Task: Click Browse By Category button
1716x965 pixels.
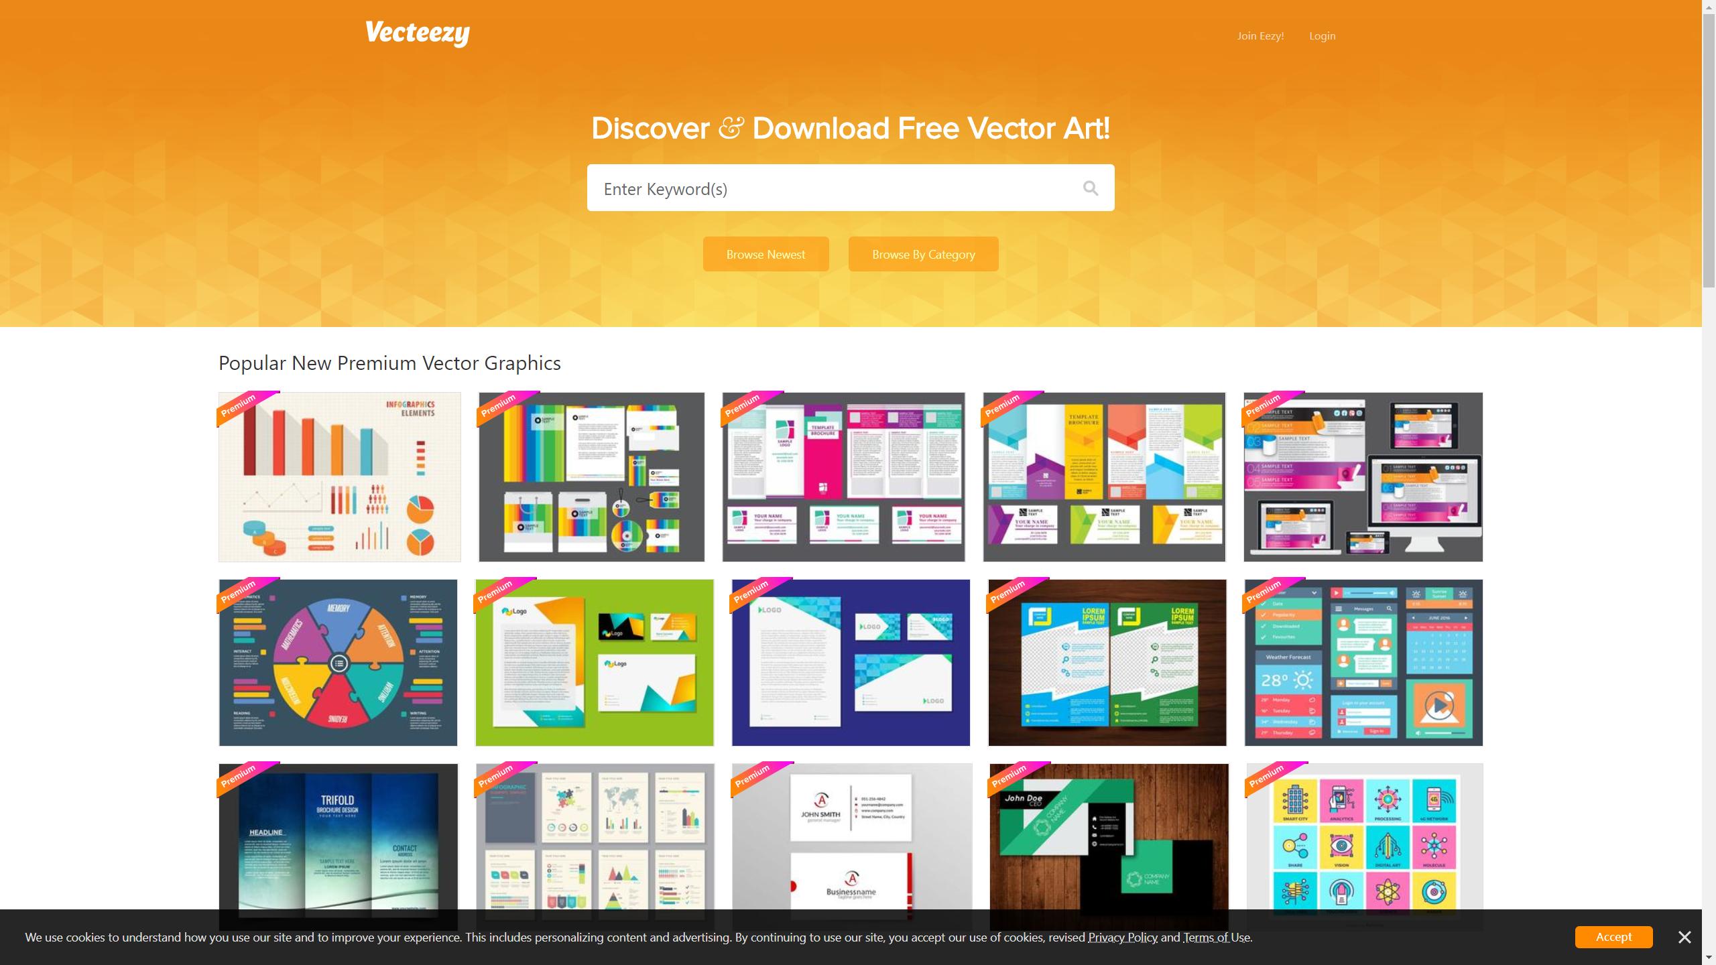Action: 923,254
